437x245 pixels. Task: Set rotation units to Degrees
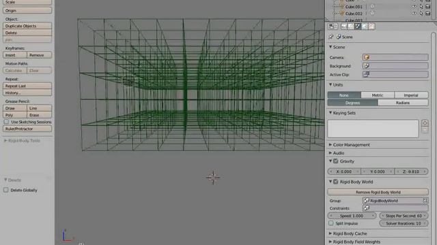[352, 103]
